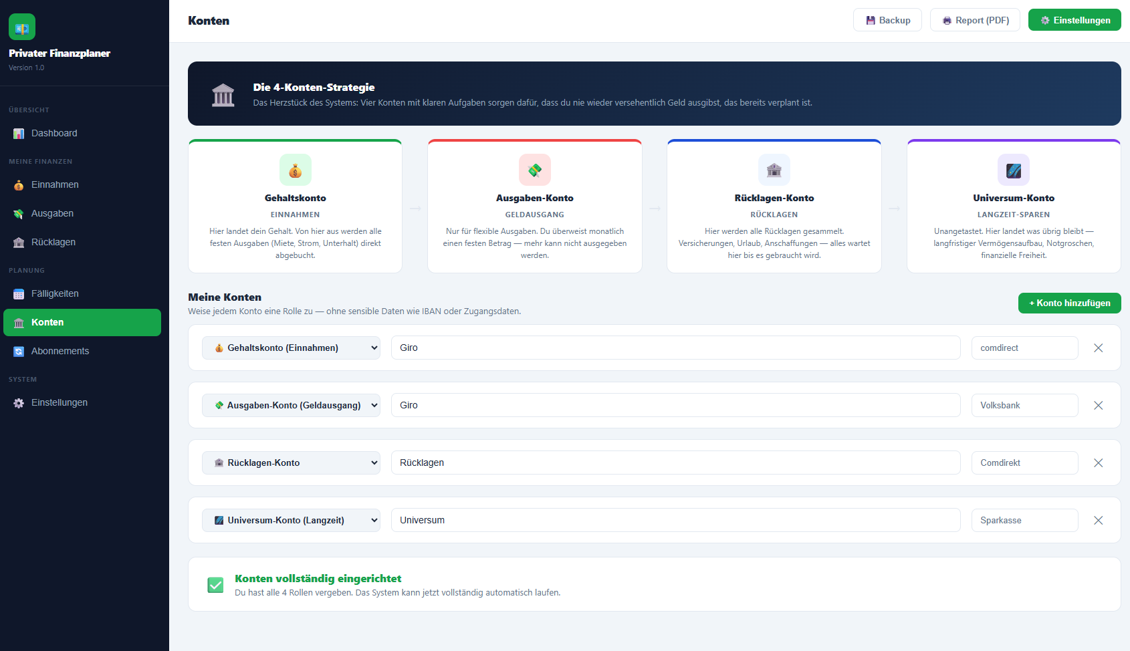Viewport: 1130px width, 651px height.
Task: Click the + Konto hinzufügen button
Action: (x=1069, y=303)
